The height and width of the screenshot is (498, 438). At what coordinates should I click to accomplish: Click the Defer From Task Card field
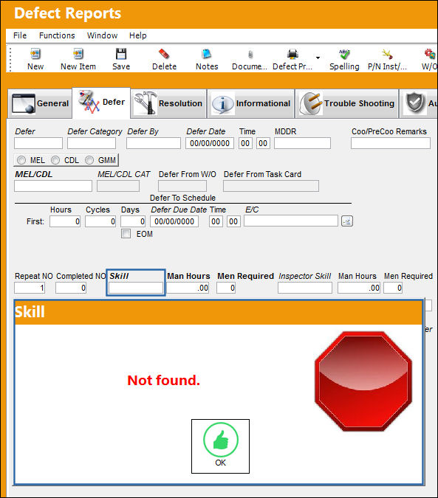click(271, 186)
